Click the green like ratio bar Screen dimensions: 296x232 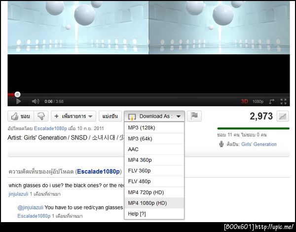(x=254, y=129)
